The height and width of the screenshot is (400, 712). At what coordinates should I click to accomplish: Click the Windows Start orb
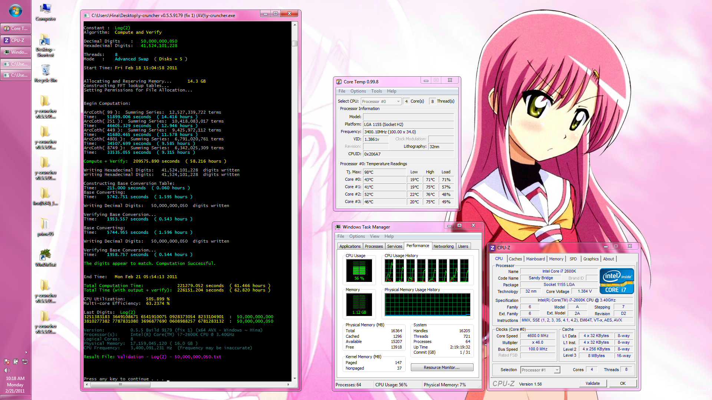click(x=15, y=11)
